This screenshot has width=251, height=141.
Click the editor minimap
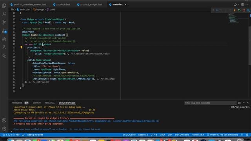point(234,18)
